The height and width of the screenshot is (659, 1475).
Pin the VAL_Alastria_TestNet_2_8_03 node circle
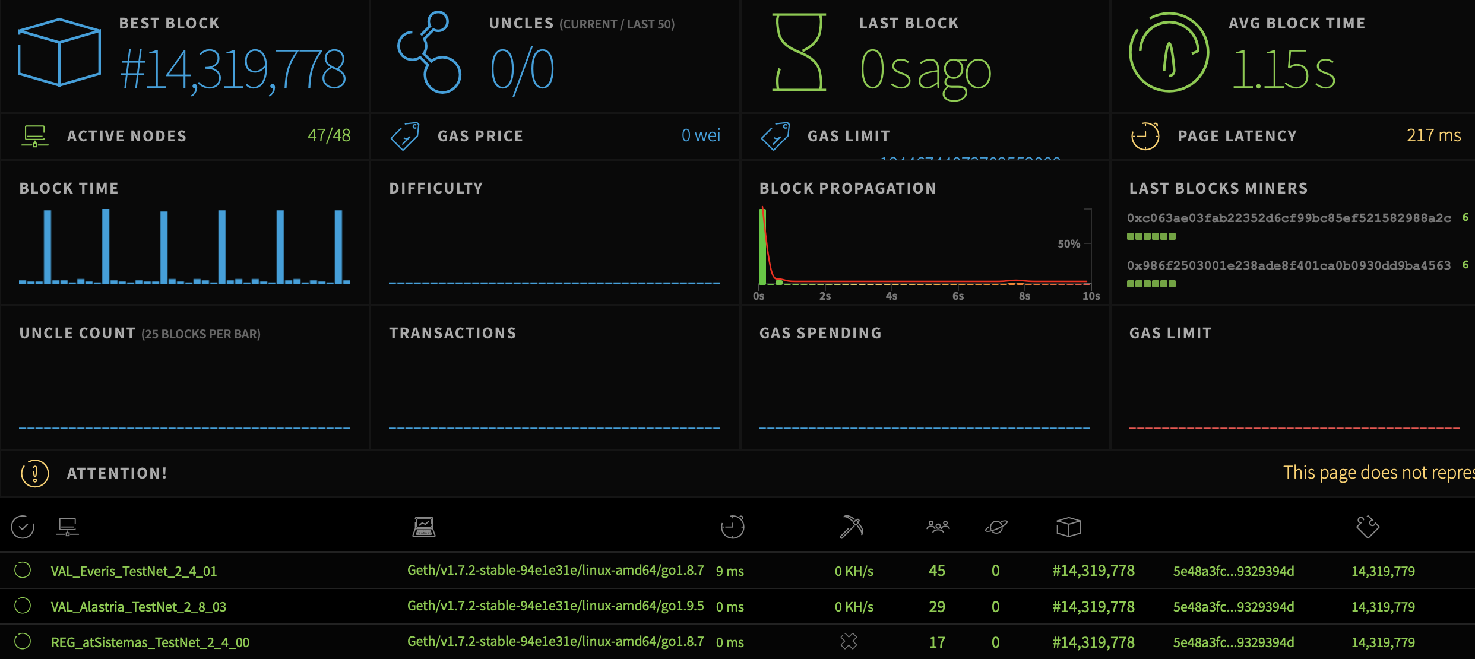point(23,606)
